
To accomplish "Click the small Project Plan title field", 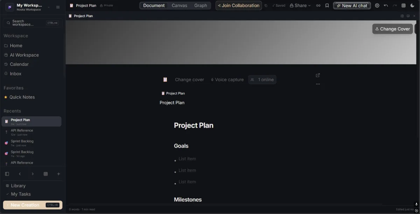I will tap(172, 102).
